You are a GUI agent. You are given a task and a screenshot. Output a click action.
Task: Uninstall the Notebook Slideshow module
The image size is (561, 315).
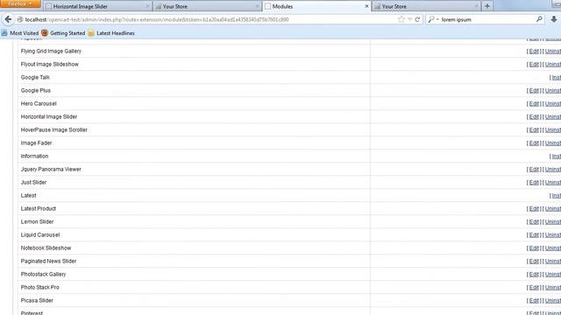point(553,248)
